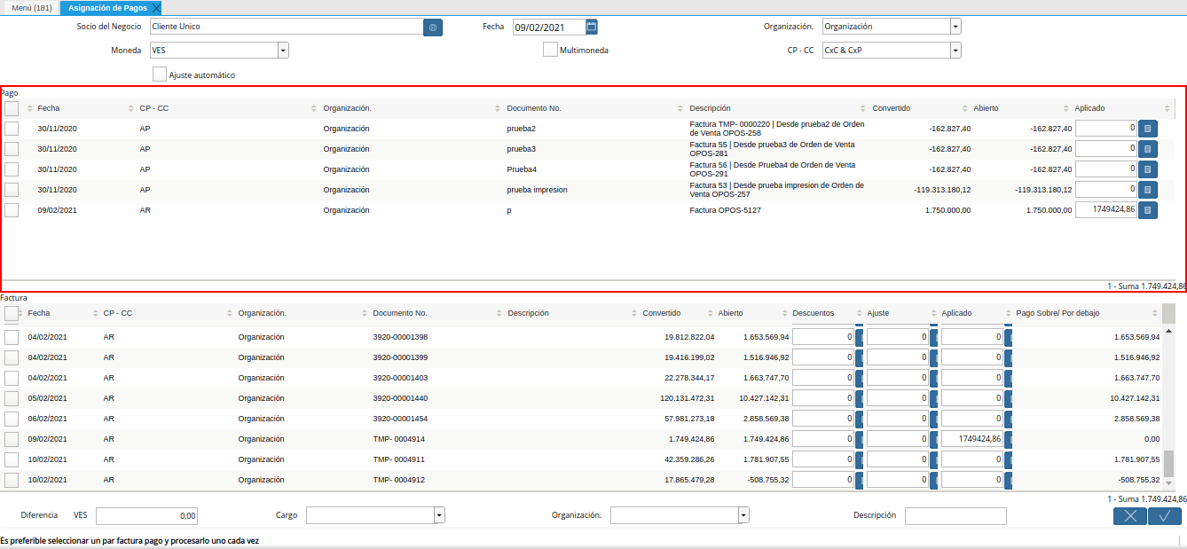Click calculator icon in prueba impresion row

[1147, 190]
